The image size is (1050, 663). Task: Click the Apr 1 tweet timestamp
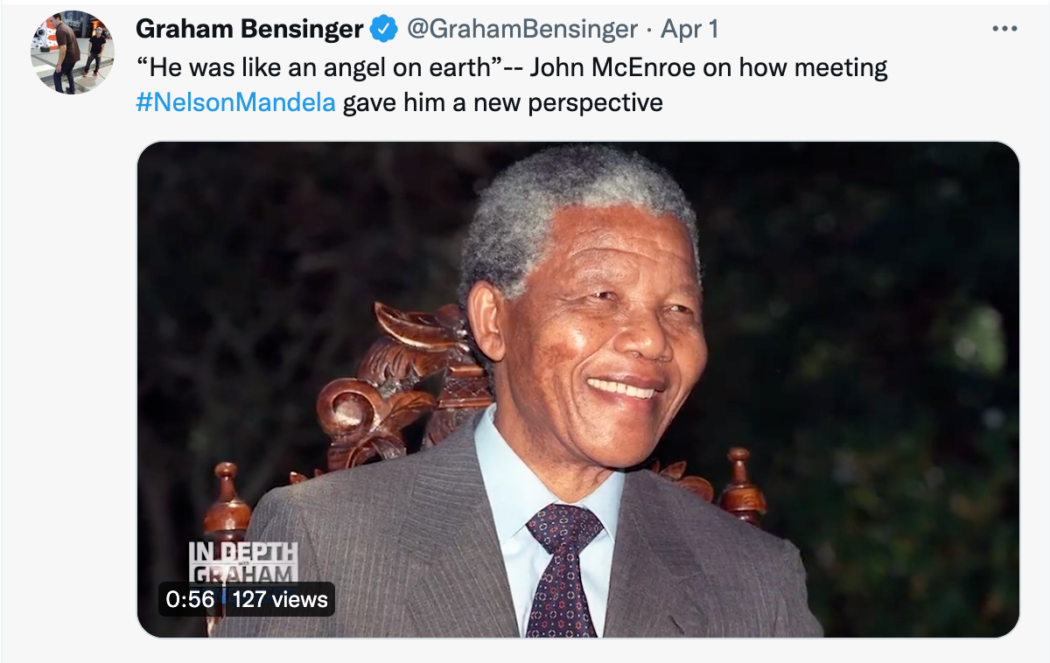click(689, 30)
